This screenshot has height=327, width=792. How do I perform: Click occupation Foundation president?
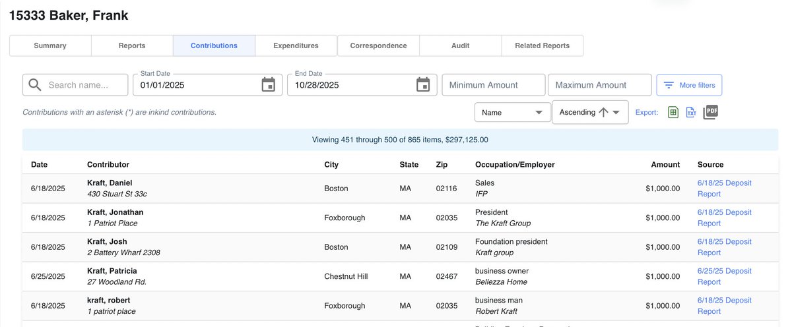click(511, 241)
